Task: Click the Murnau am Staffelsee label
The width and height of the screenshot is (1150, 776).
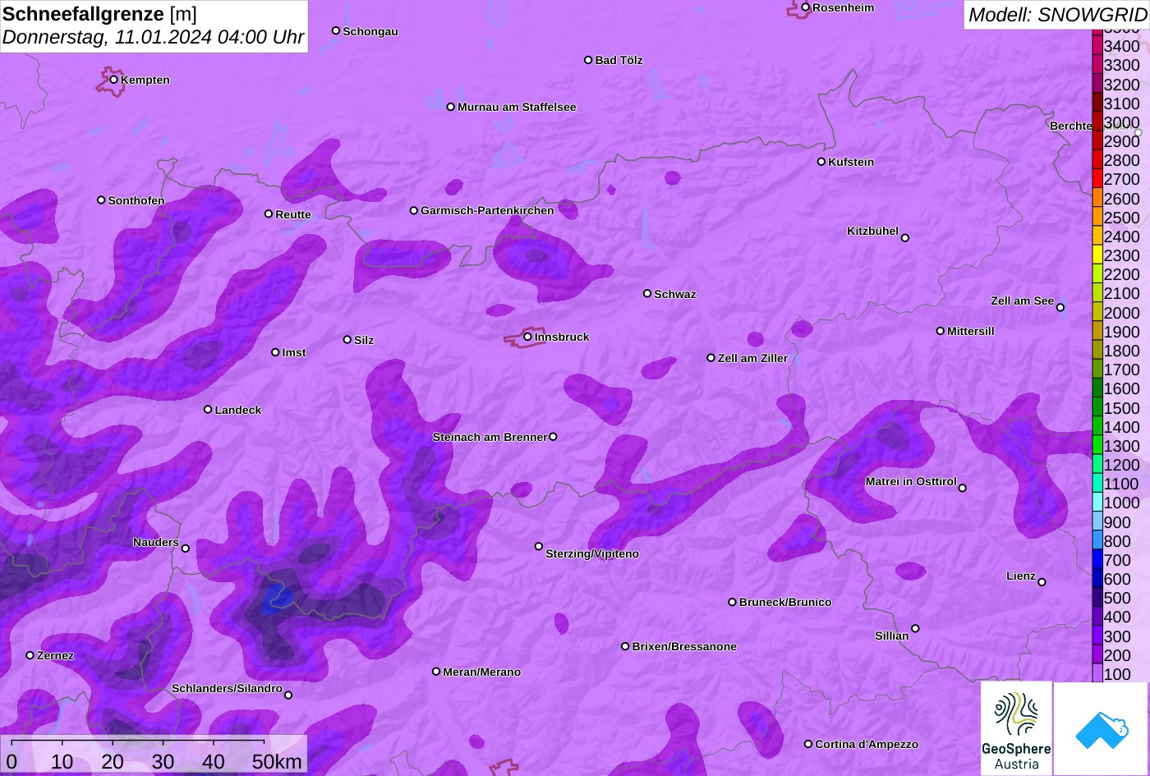Action: [517, 108]
